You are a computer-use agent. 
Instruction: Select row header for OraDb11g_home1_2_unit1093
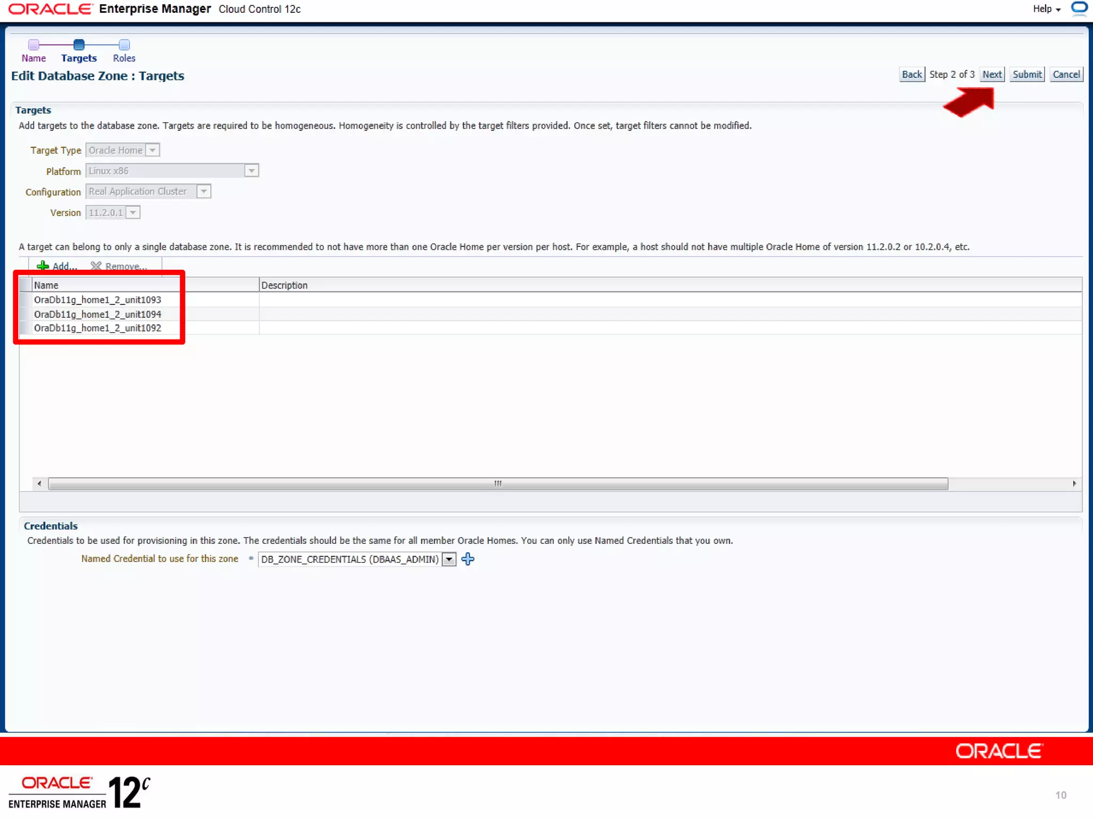point(26,300)
